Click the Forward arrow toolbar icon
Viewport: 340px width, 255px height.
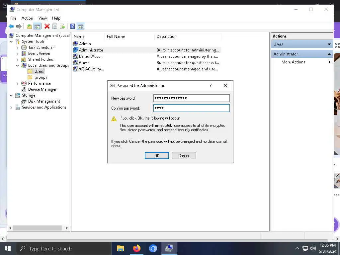(19, 27)
